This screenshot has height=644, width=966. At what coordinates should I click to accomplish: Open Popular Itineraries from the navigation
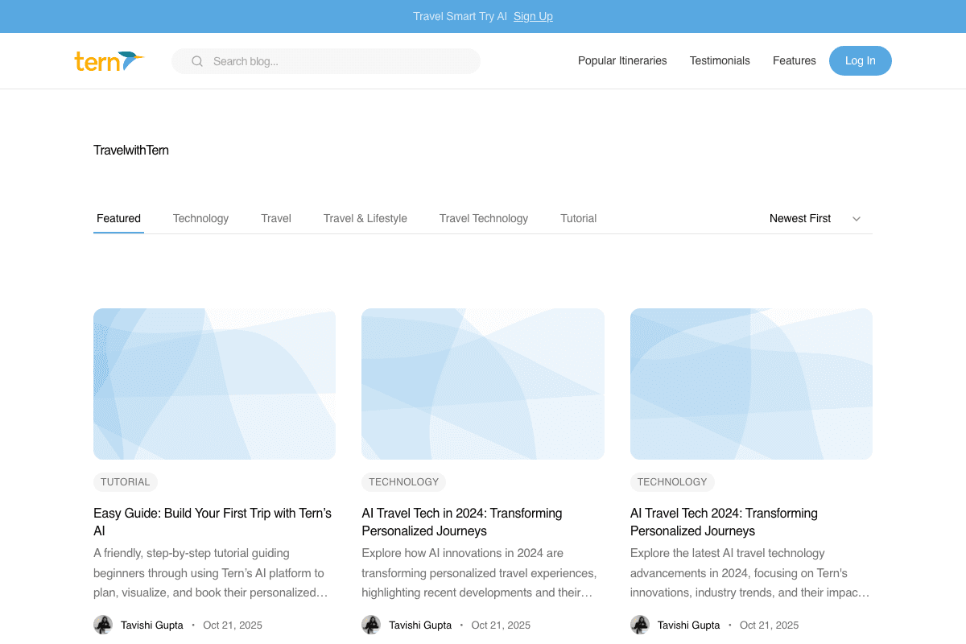pyautogui.click(x=622, y=60)
